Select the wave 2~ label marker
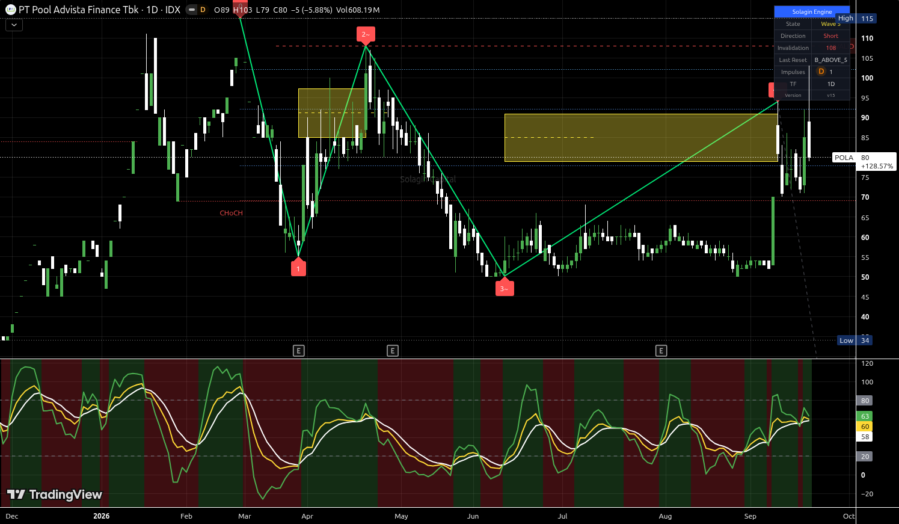 pos(366,35)
